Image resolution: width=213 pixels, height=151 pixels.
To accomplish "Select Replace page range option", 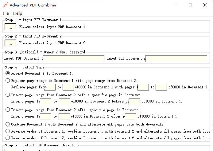I will tap(8, 80).
